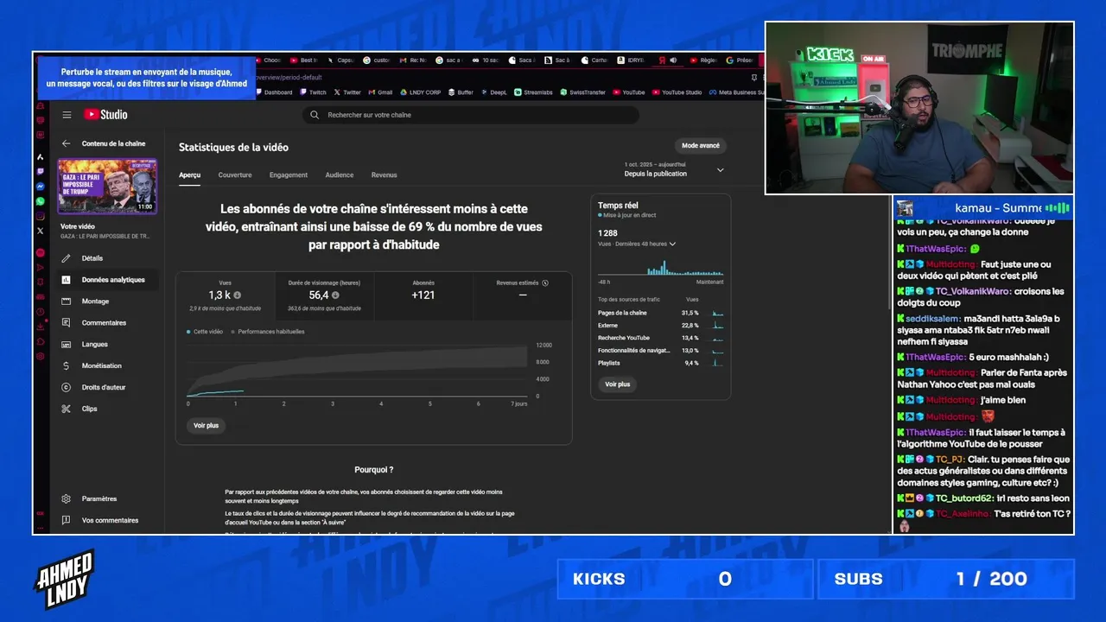
Task: Open Vos commentaires via its feedback icon
Action: pyautogui.click(x=66, y=520)
